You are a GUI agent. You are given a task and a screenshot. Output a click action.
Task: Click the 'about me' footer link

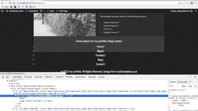click(88, 41)
